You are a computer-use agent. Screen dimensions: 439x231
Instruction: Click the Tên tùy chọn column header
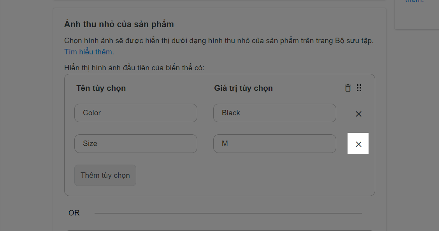[101, 88]
